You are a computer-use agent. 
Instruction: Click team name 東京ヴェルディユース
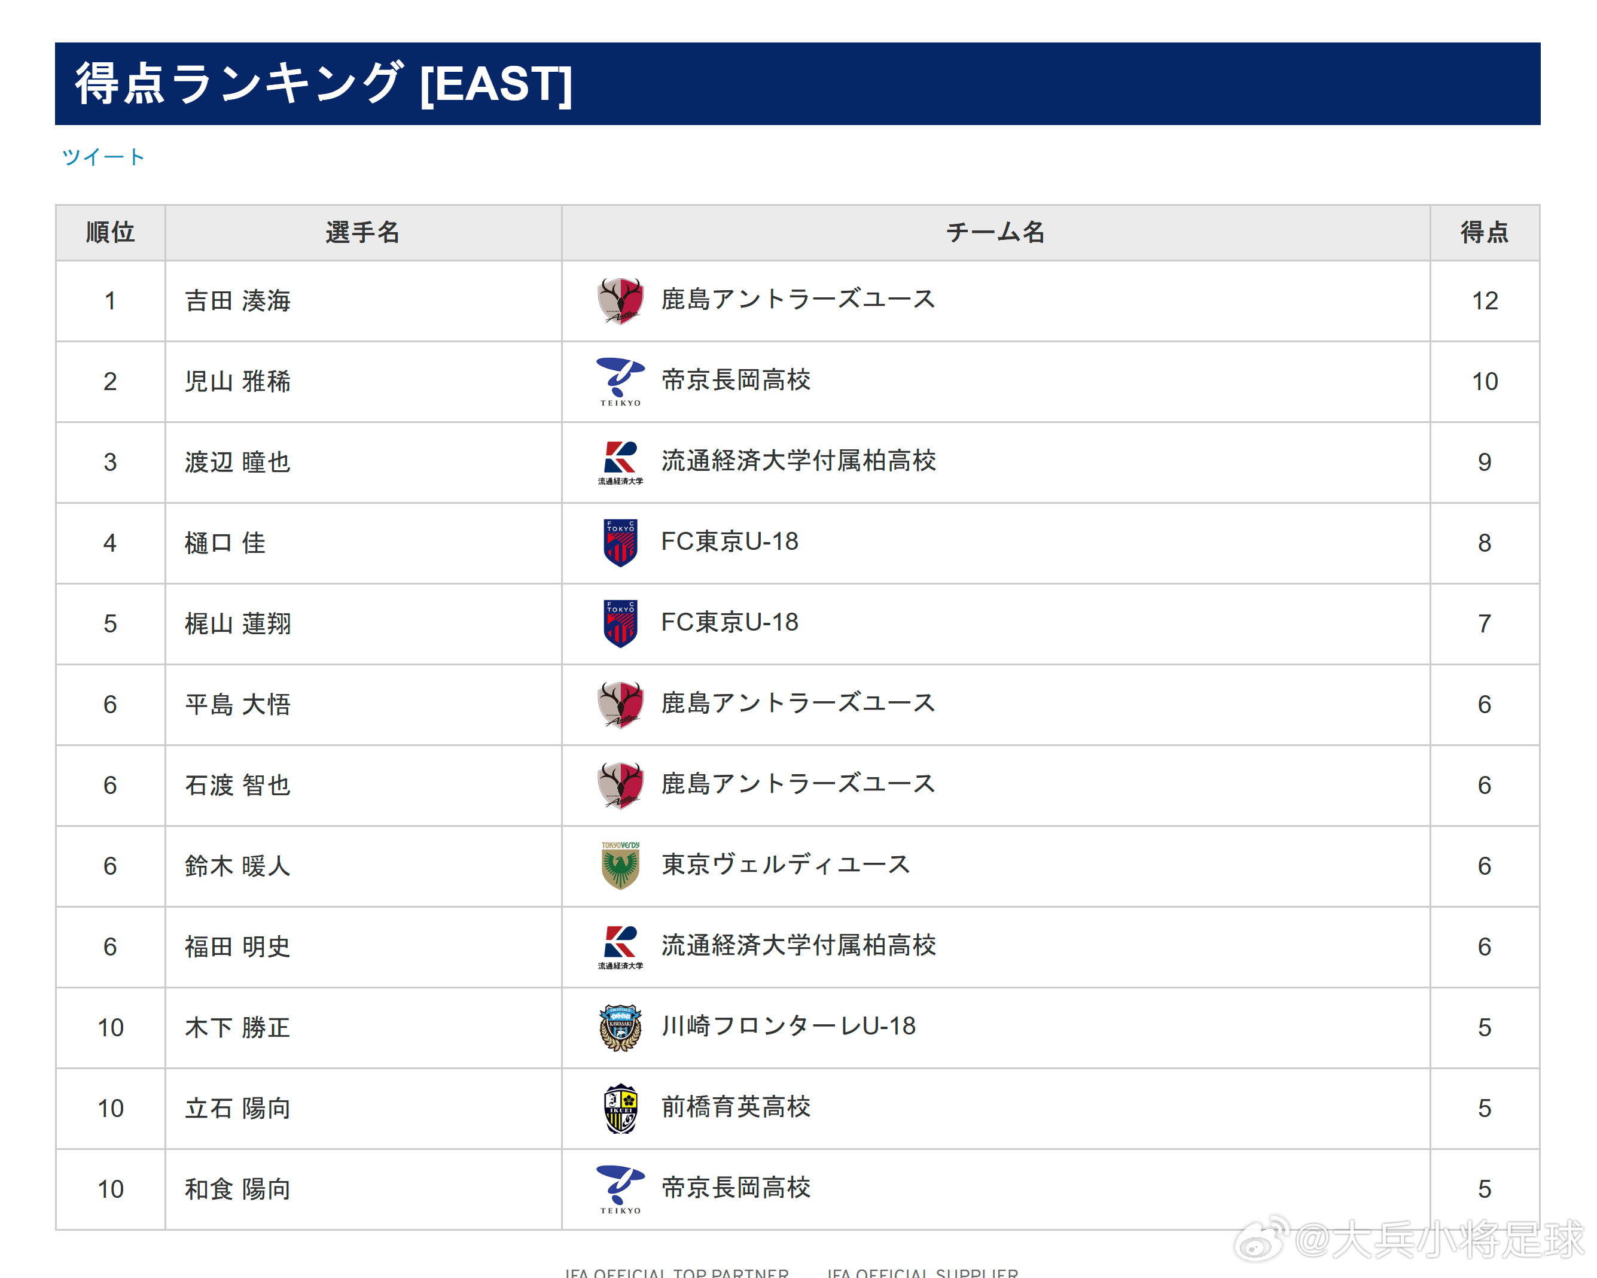(x=786, y=865)
